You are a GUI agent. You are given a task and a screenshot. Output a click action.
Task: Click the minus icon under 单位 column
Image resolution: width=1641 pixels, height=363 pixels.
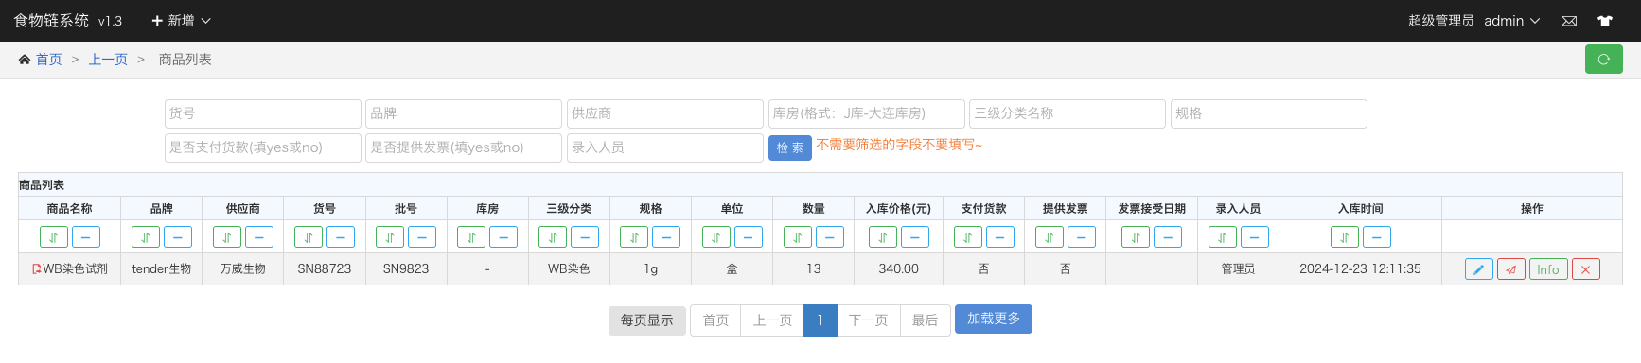tap(748, 237)
